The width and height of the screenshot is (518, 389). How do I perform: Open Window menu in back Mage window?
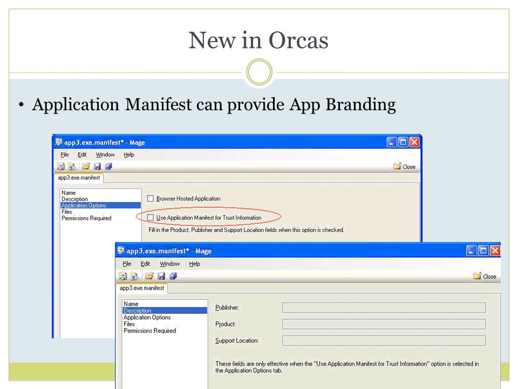point(105,155)
